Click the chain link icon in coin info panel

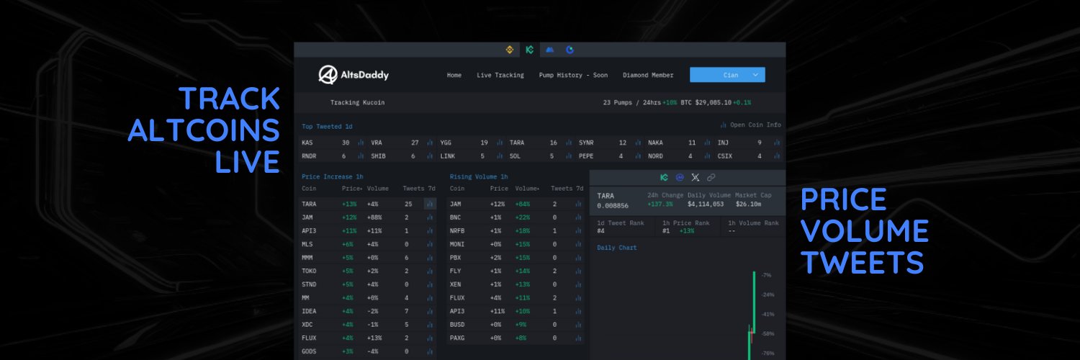[711, 177]
